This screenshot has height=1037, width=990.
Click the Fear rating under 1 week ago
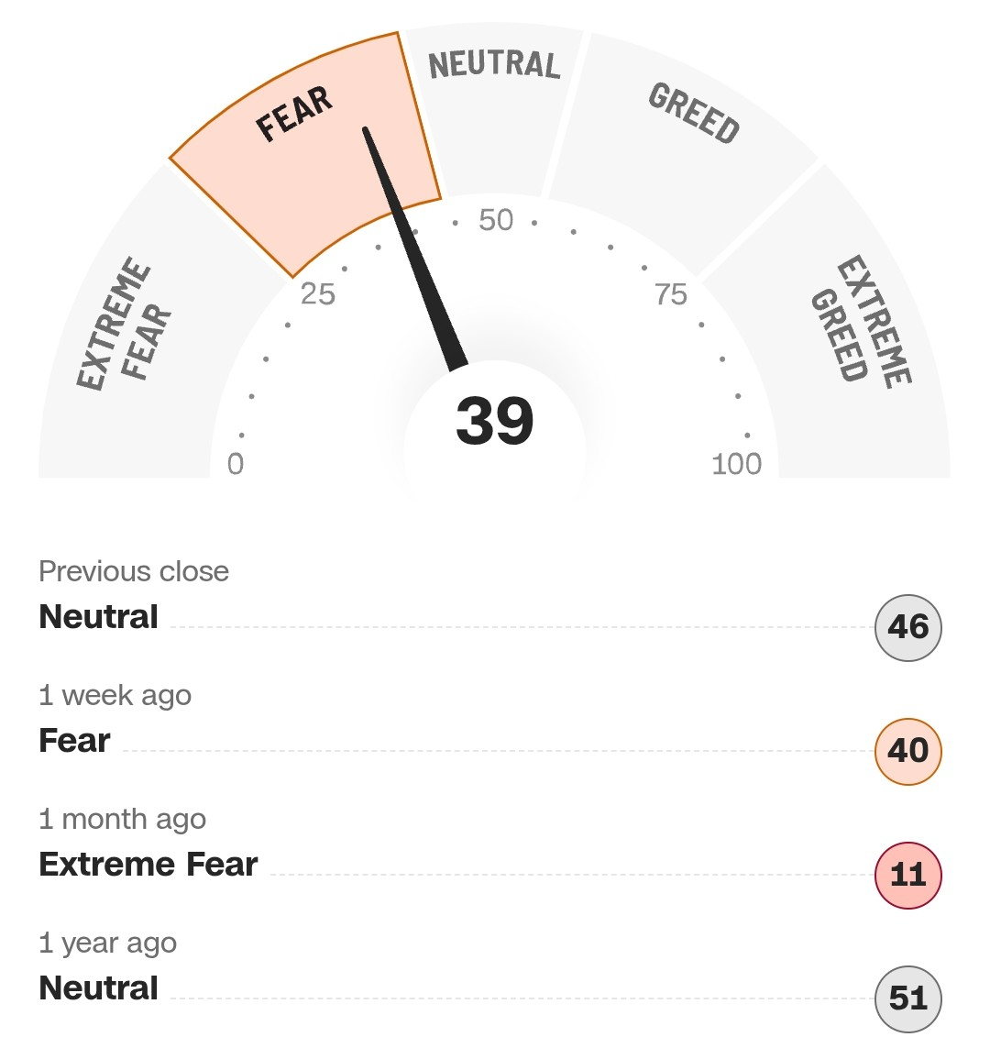click(74, 740)
